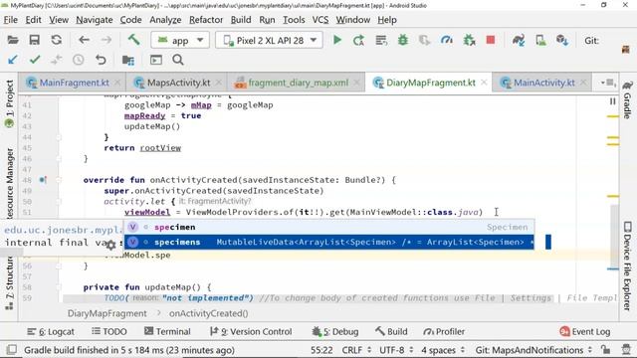Image resolution: width=637 pixels, height=358 pixels.
Task: Select the specimen completion suggestion
Action: 329,228
